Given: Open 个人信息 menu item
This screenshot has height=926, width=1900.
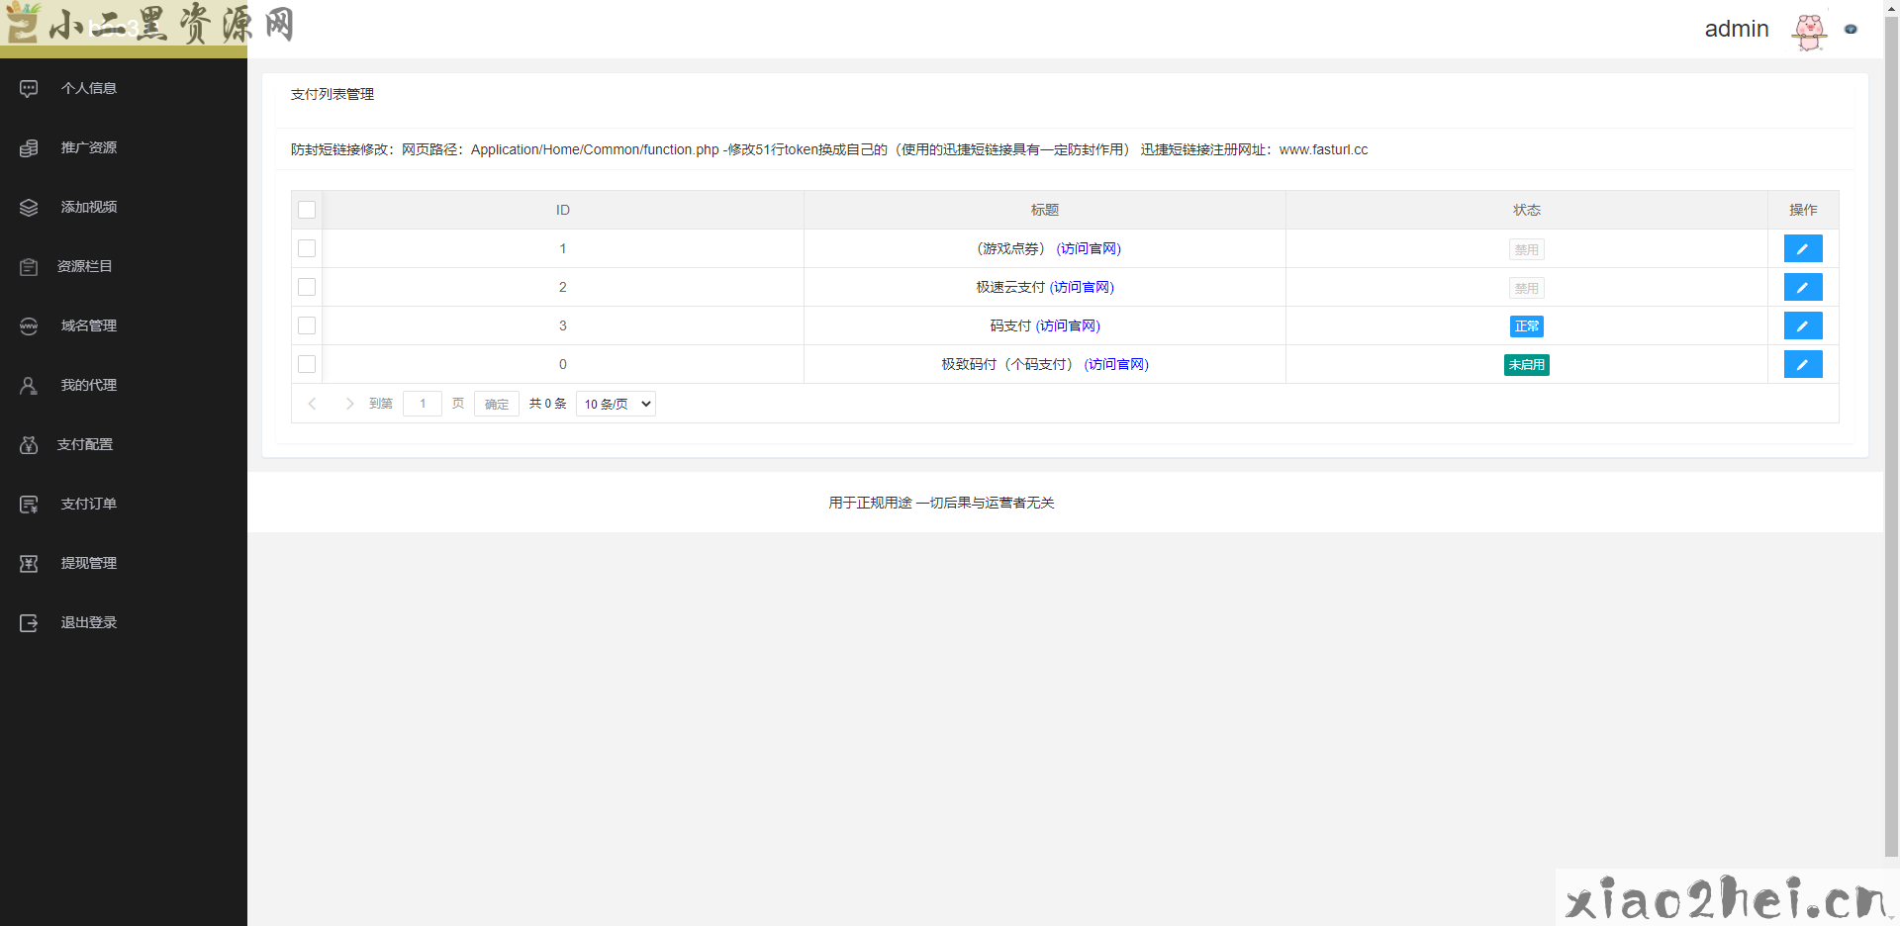Looking at the screenshot, I should pos(124,88).
